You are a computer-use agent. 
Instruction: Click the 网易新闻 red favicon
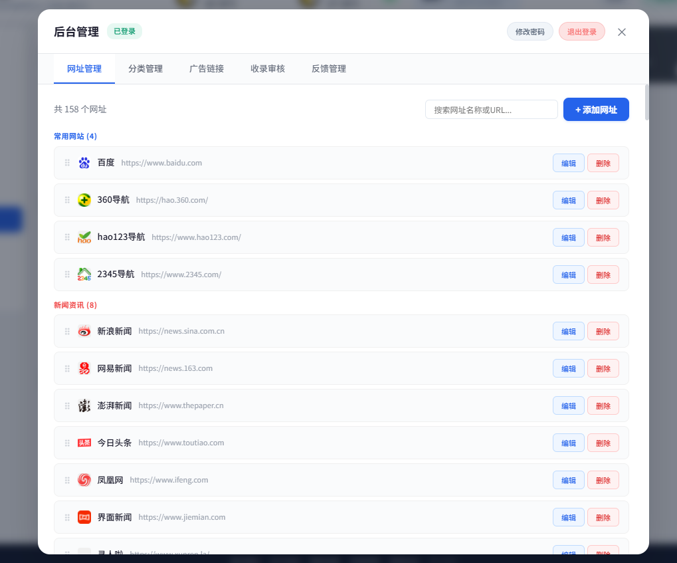coord(84,368)
